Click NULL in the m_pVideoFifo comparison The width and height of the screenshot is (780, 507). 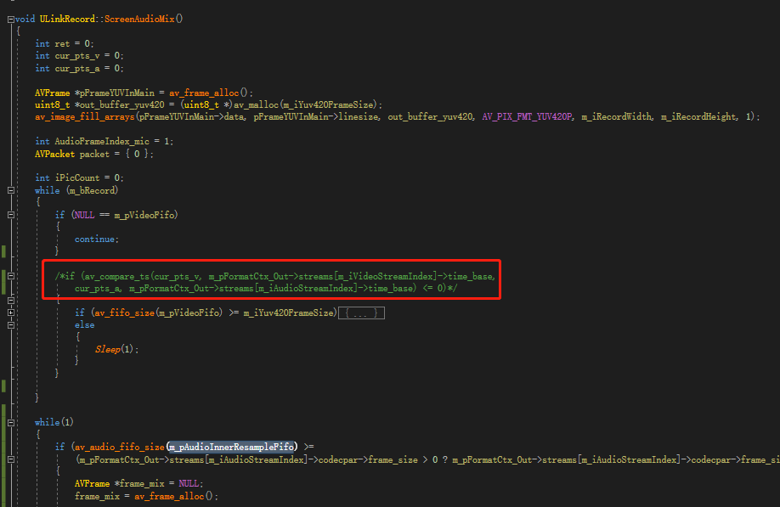click(85, 215)
